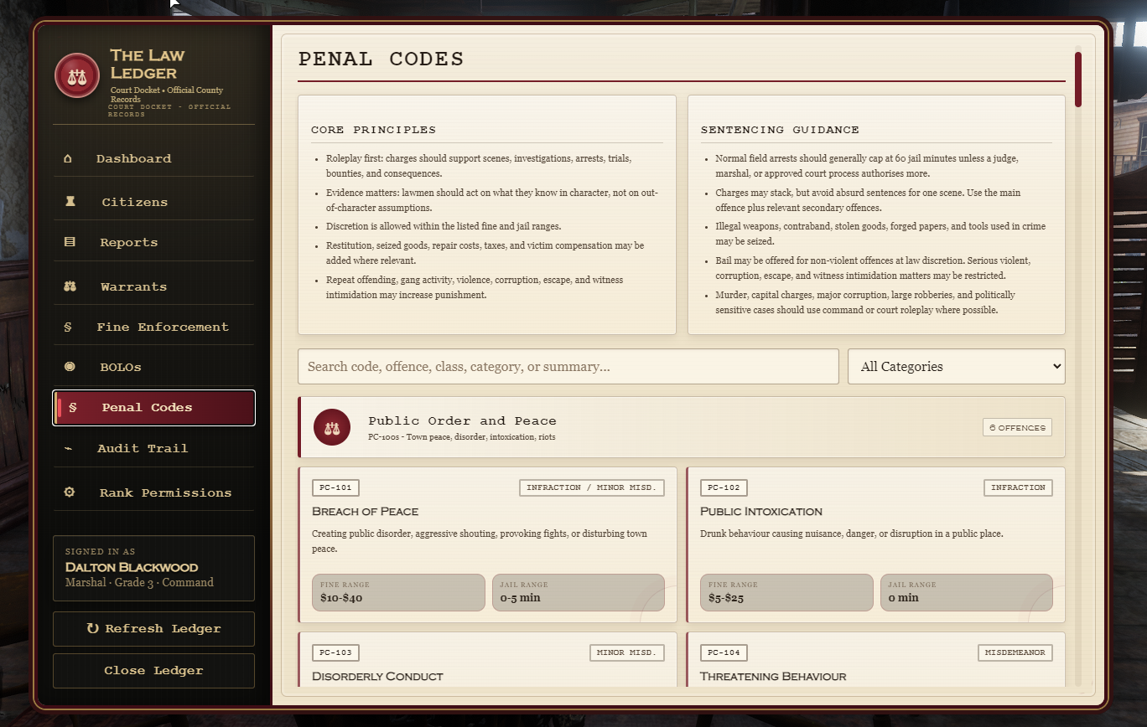The height and width of the screenshot is (727, 1147).
Task: Open the Reports section
Action: click(x=153, y=242)
